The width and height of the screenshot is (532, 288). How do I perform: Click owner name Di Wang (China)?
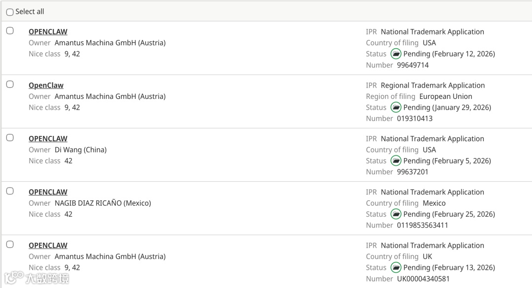(80, 150)
